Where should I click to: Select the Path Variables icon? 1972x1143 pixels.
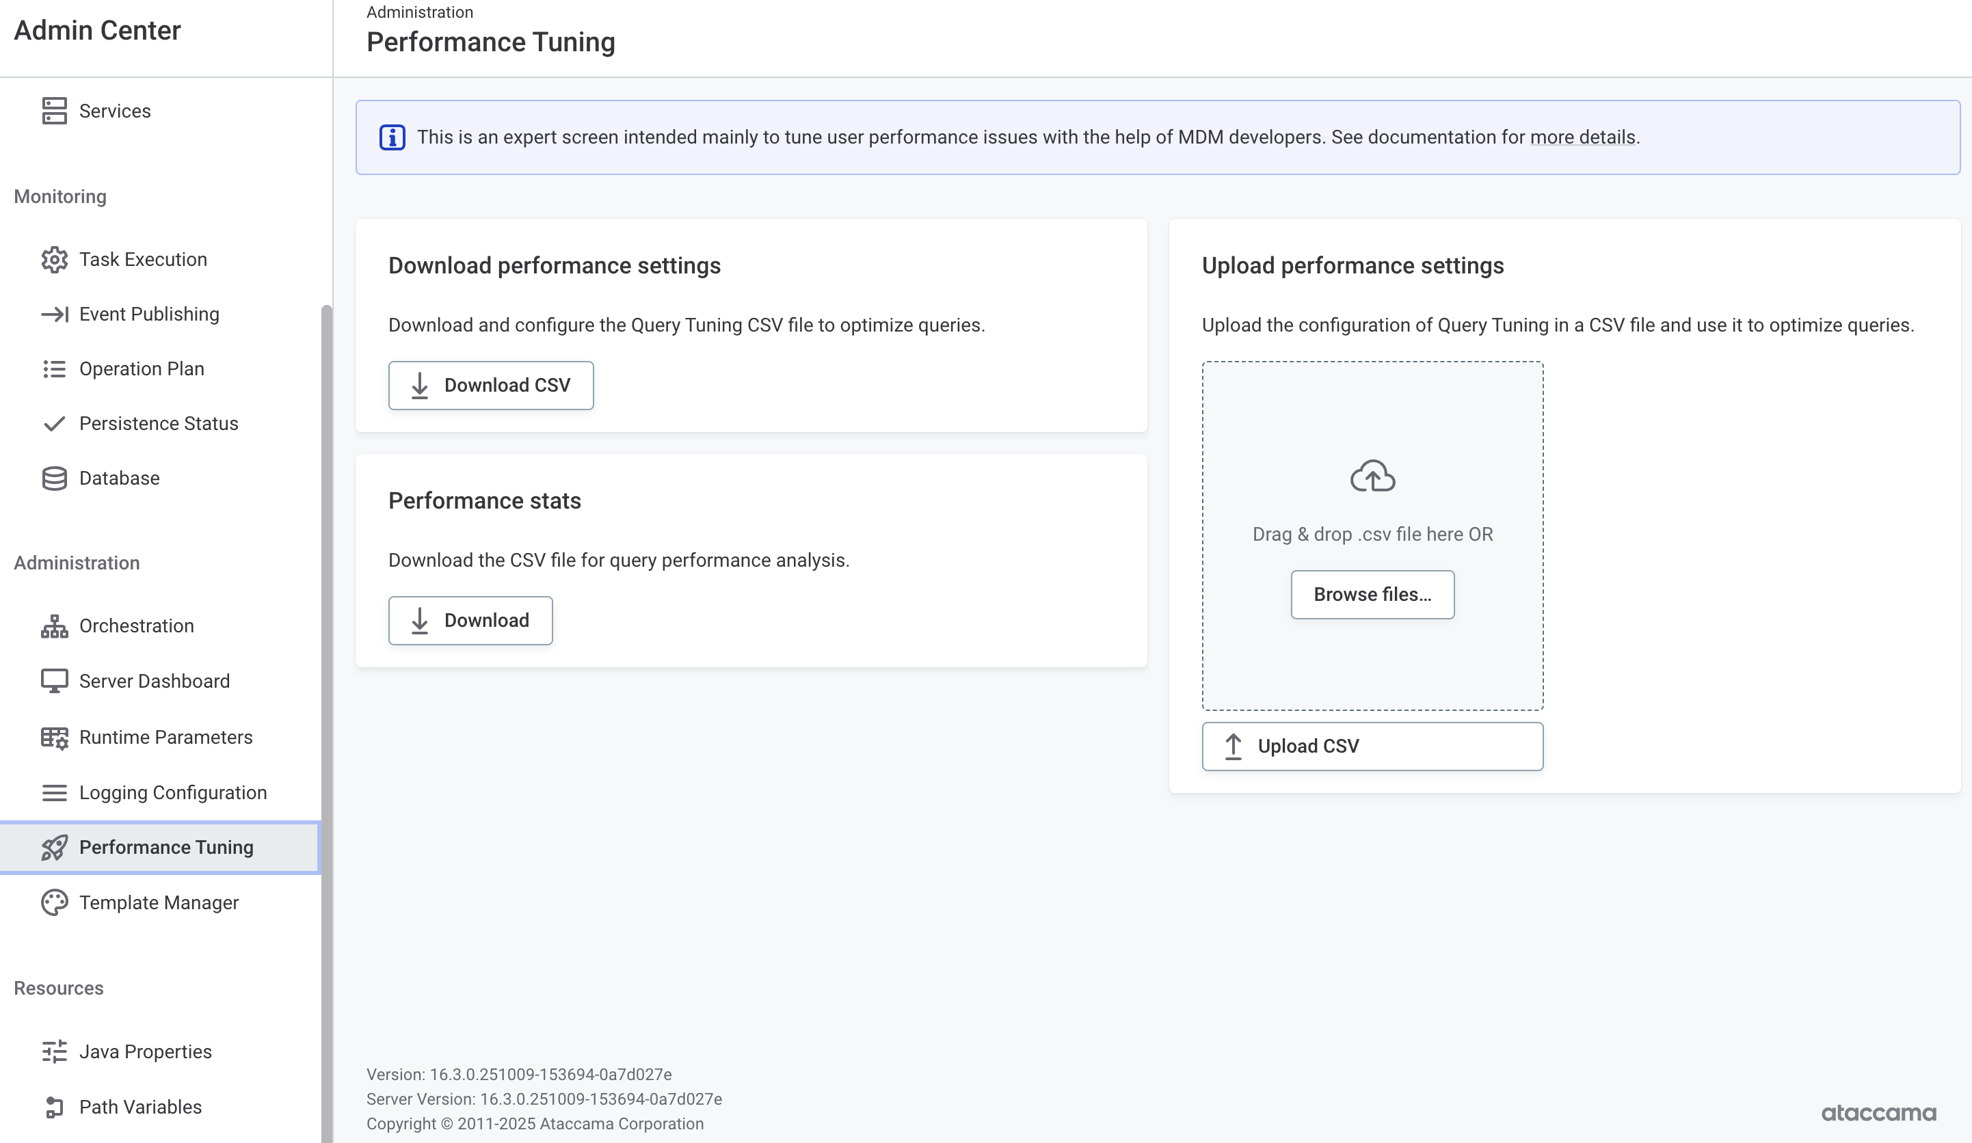click(54, 1107)
